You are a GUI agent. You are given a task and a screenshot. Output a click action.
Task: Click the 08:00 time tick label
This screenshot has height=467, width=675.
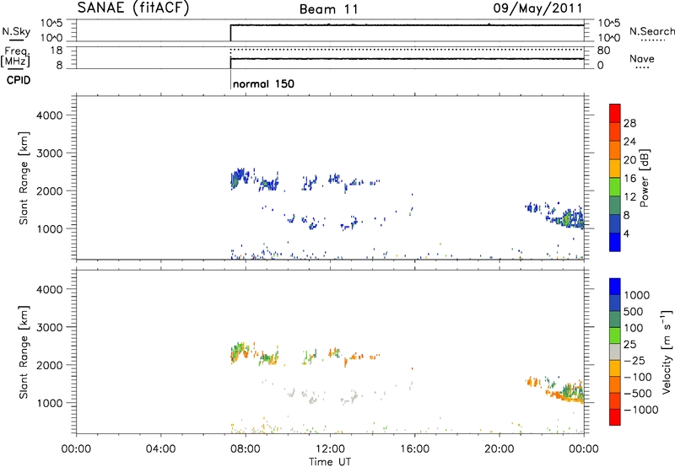(246, 449)
